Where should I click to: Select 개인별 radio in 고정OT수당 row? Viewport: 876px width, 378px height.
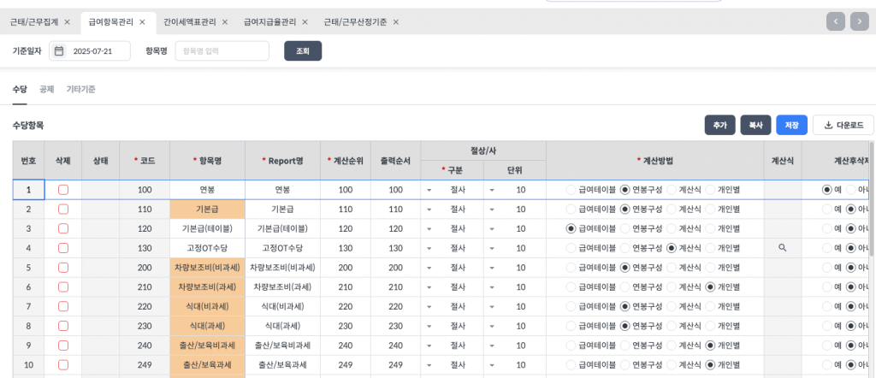pos(710,248)
